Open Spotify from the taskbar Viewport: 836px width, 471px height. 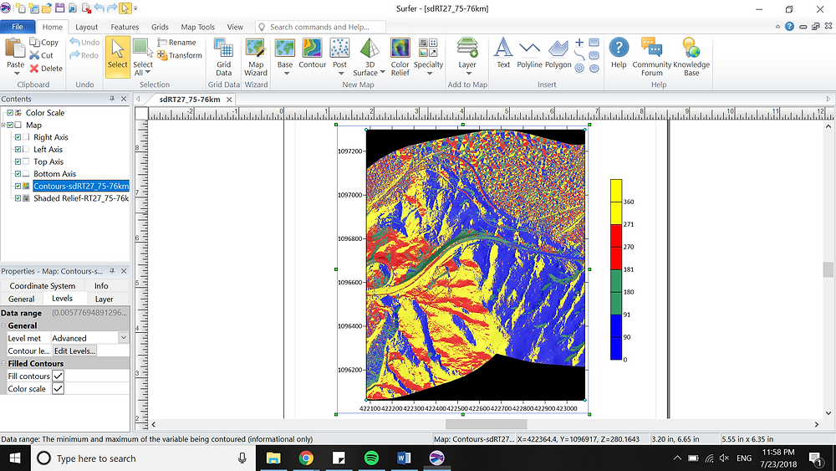tap(371, 458)
